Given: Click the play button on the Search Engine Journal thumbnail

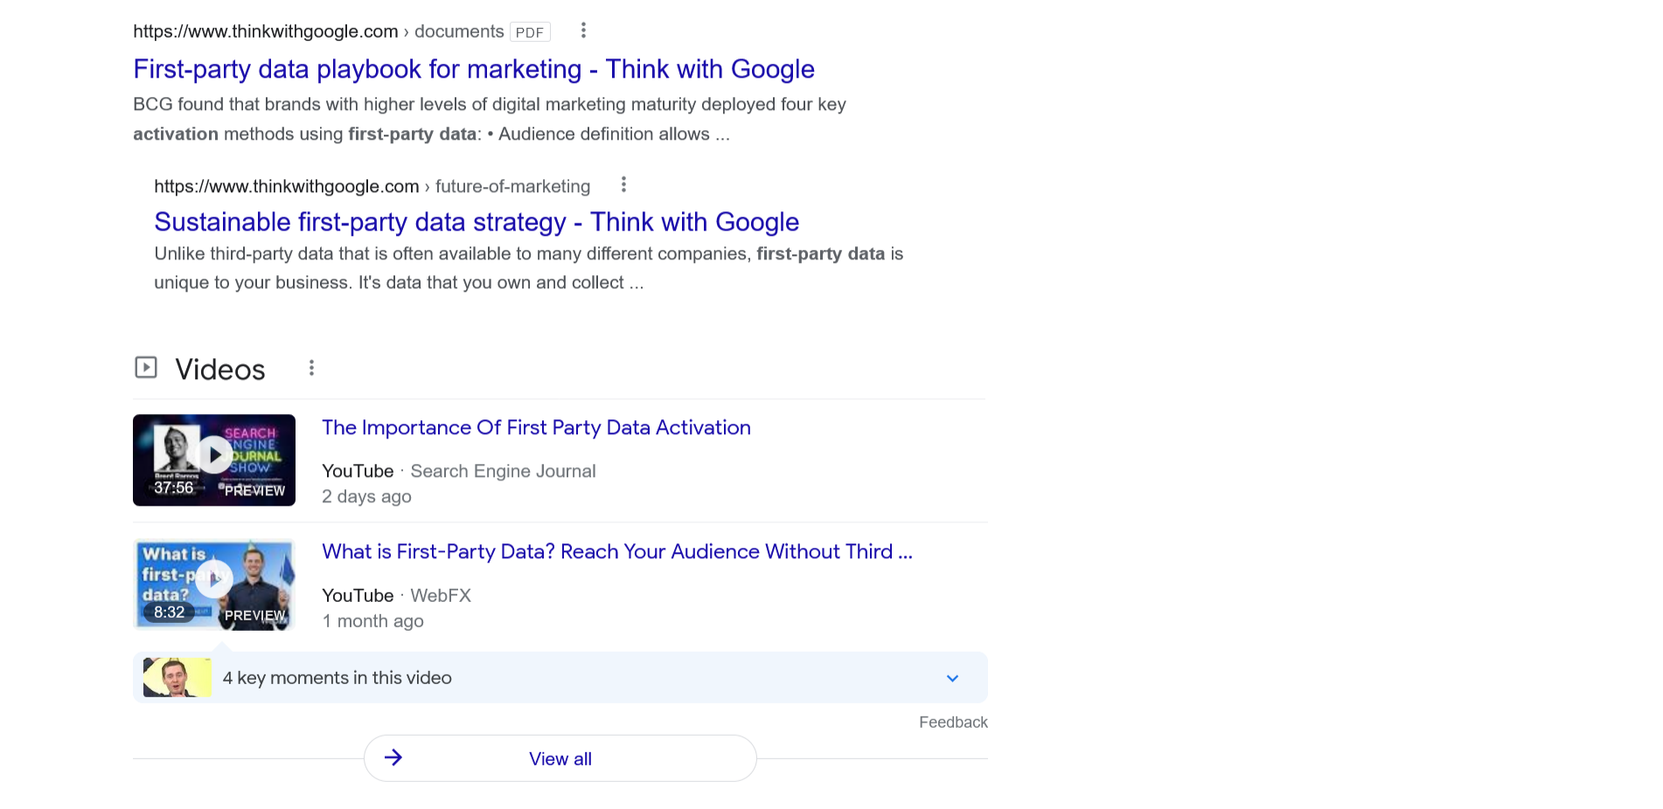Looking at the screenshot, I should [x=213, y=454].
